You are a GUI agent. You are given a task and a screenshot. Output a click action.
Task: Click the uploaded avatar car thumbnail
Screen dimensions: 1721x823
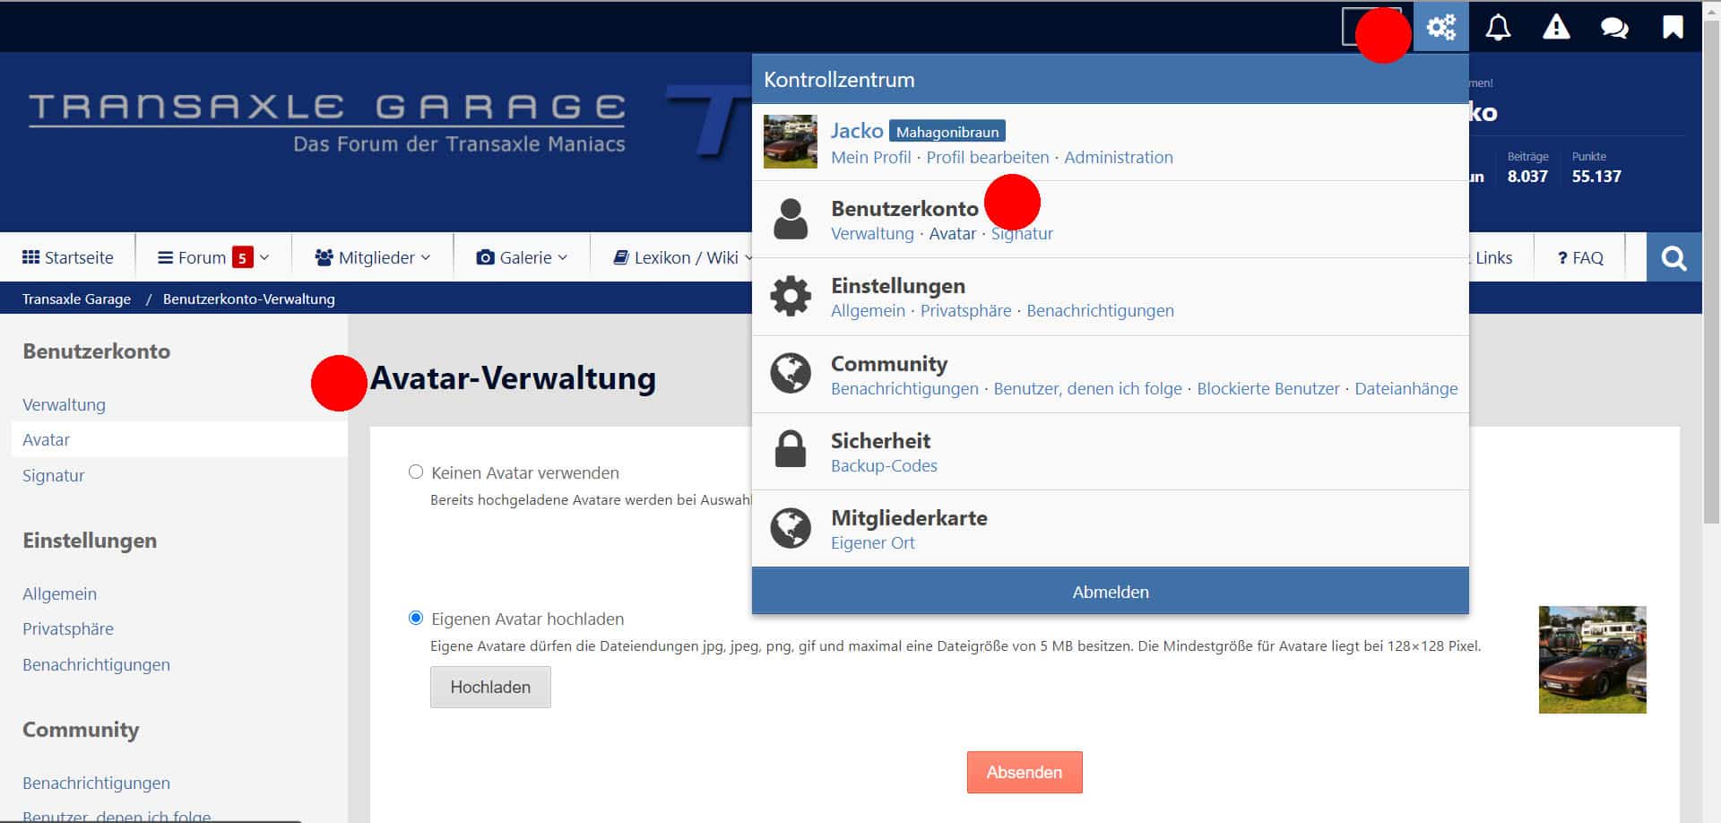pyautogui.click(x=1592, y=660)
